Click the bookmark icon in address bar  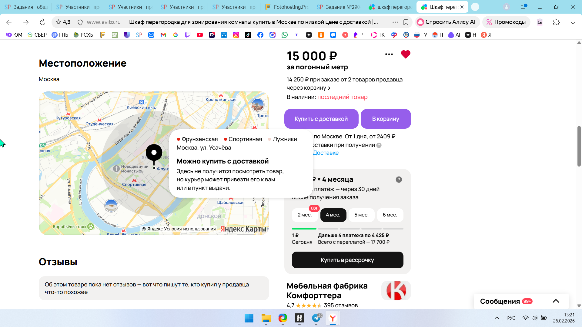(x=406, y=22)
